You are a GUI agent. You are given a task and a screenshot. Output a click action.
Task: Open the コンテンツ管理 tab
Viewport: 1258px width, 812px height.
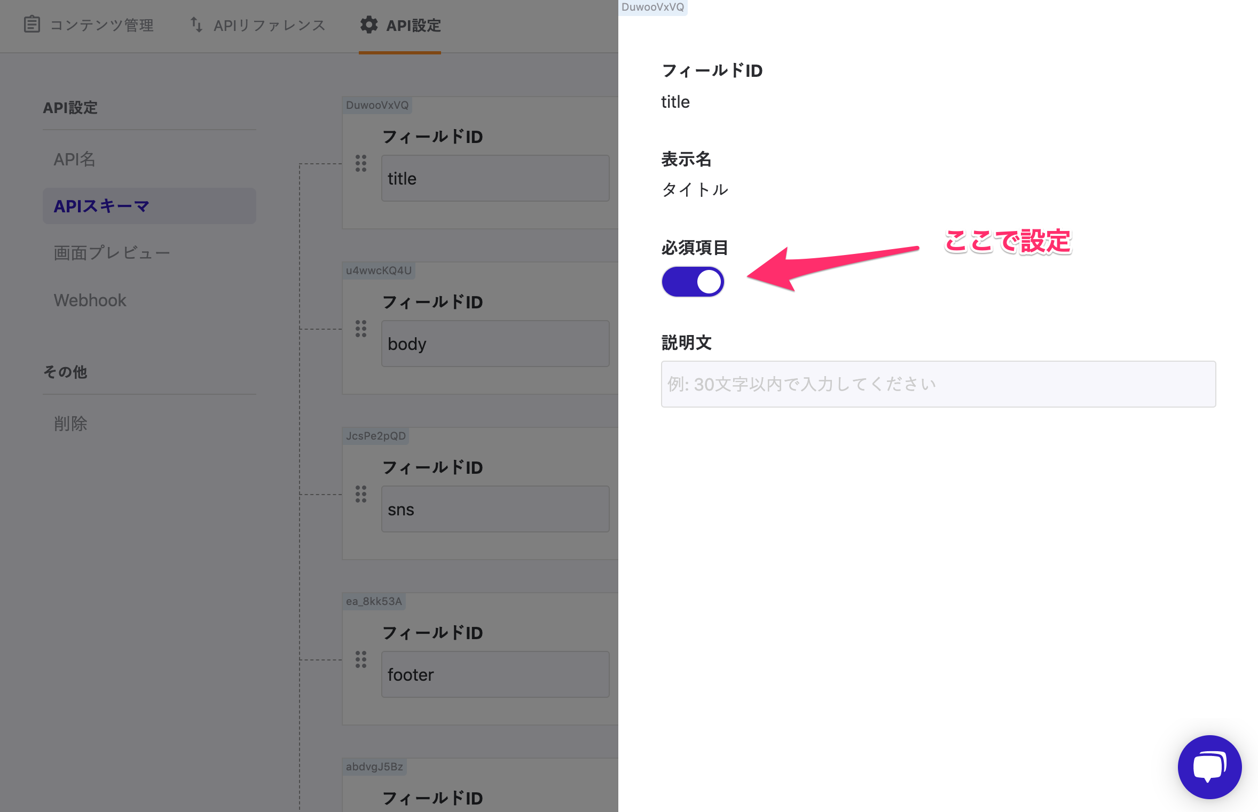coord(101,25)
